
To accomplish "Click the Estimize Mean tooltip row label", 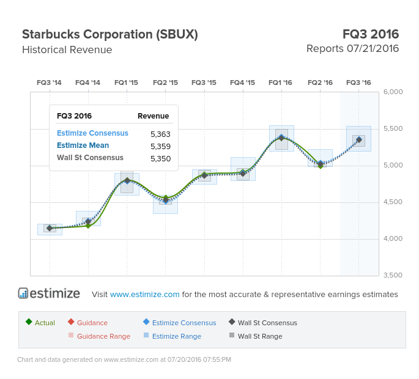I will point(83,145).
